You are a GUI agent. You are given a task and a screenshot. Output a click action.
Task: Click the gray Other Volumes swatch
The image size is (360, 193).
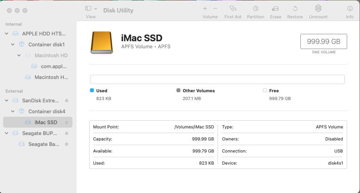(x=178, y=90)
